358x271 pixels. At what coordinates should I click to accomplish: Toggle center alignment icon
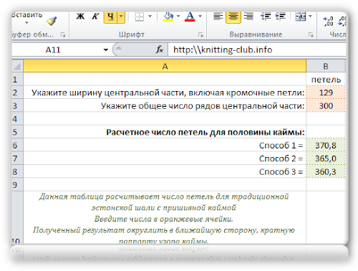tap(233, 16)
